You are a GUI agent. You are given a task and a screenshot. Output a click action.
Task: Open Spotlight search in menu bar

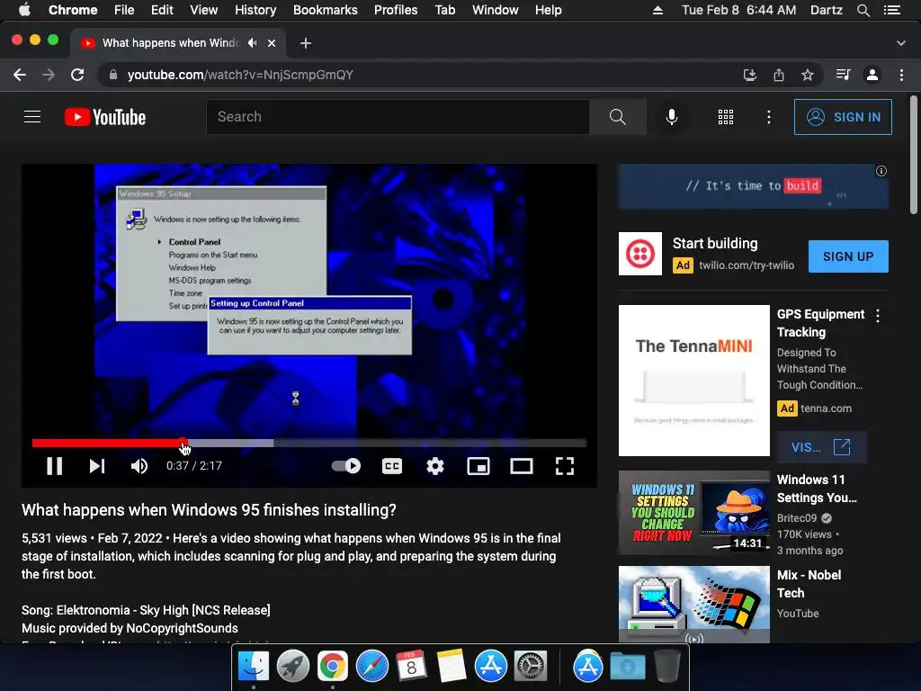coord(863,10)
